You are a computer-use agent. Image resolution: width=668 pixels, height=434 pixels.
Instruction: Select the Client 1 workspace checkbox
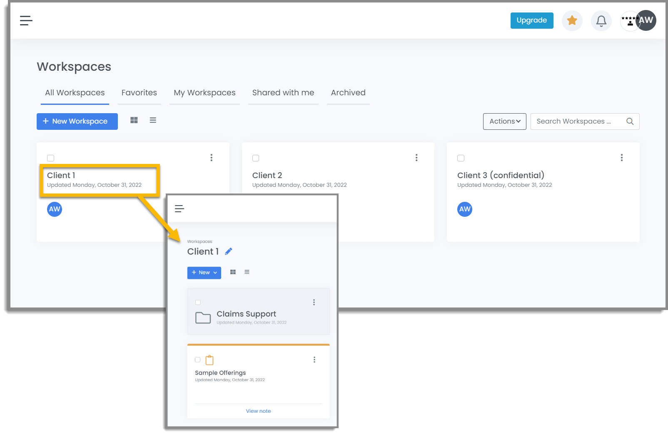click(x=50, y=158)
